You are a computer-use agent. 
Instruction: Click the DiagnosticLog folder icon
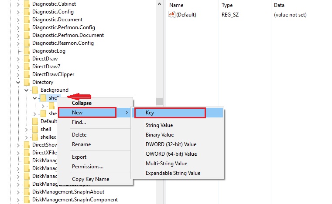click(x=27, y=51)
